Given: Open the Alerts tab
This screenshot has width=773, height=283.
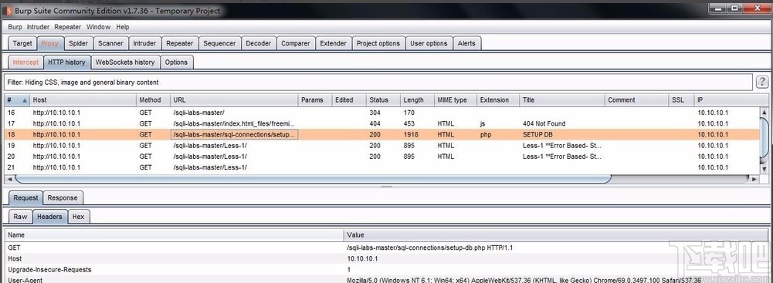Looking at the screenshot, I should pyautogui.click(x=466, y=43).
